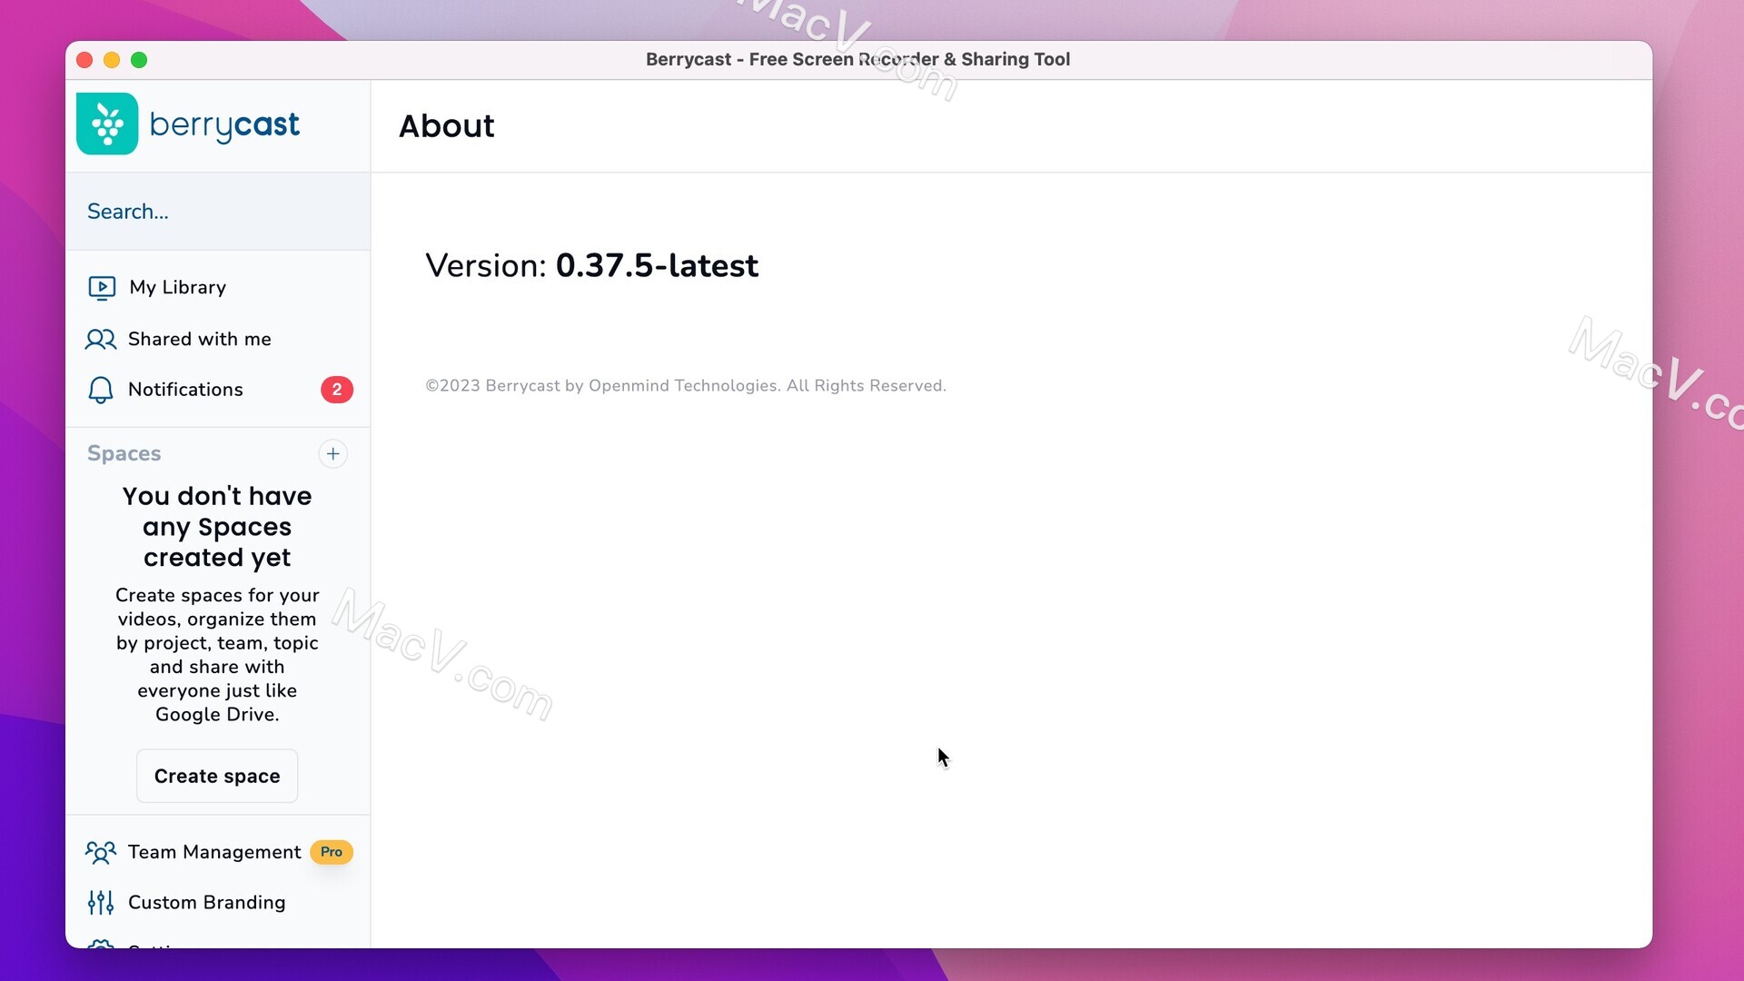Open Team Management section

[218, 852]
